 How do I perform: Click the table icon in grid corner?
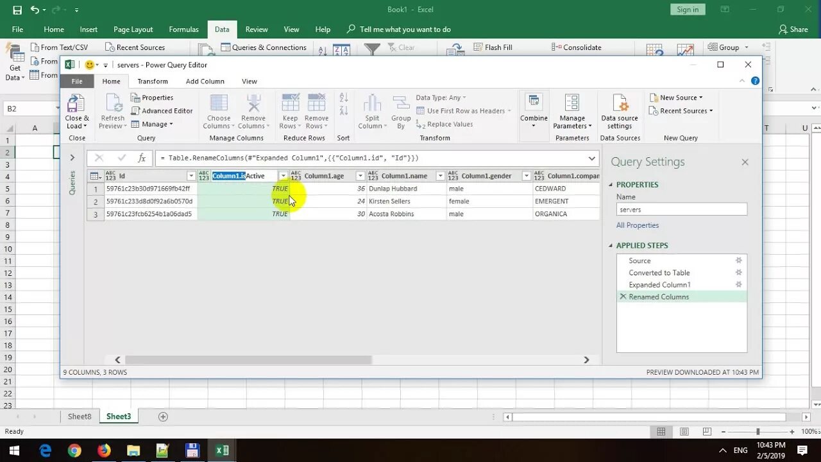95,176
